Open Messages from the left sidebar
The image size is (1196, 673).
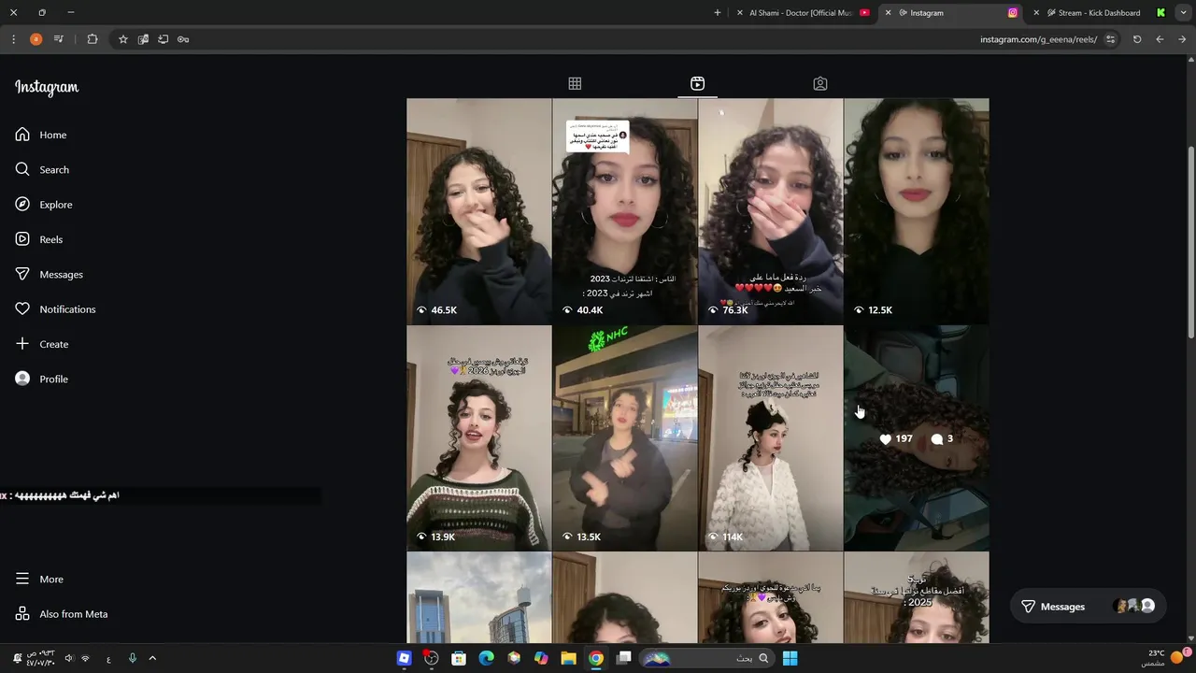click(50, 274)
